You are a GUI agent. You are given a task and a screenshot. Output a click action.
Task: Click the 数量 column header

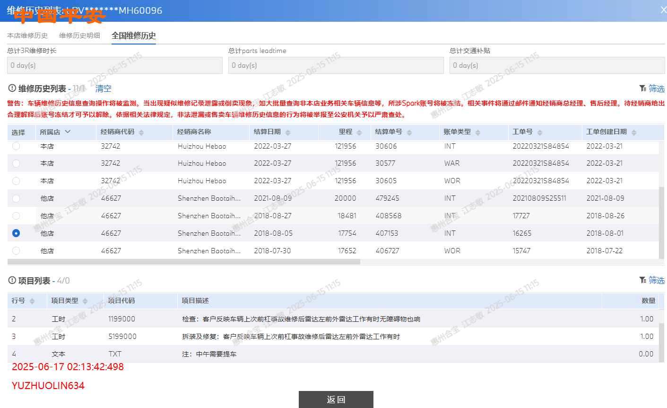[x=649, y=301]
